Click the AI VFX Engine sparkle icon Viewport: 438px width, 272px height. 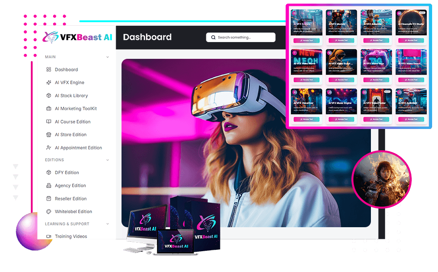(49, 83)
